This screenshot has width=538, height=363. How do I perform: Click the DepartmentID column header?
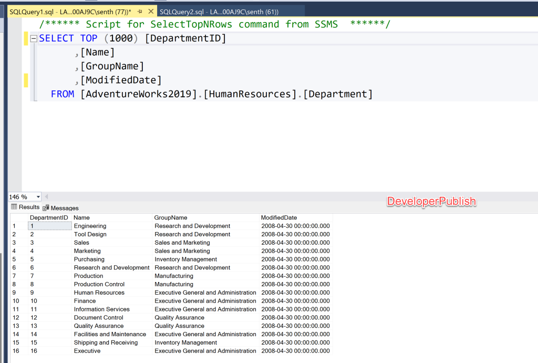click(x=49, y=217)
